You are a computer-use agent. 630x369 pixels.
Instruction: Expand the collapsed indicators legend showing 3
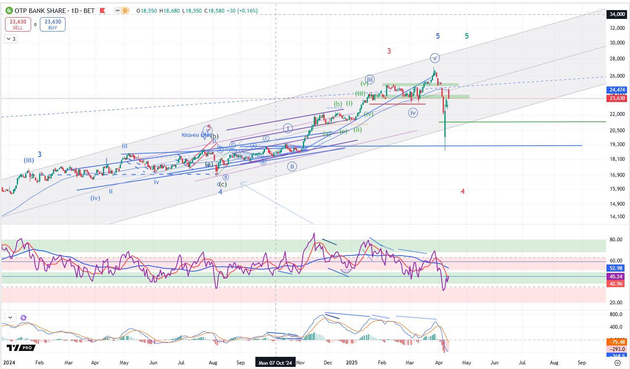(10, 39)
